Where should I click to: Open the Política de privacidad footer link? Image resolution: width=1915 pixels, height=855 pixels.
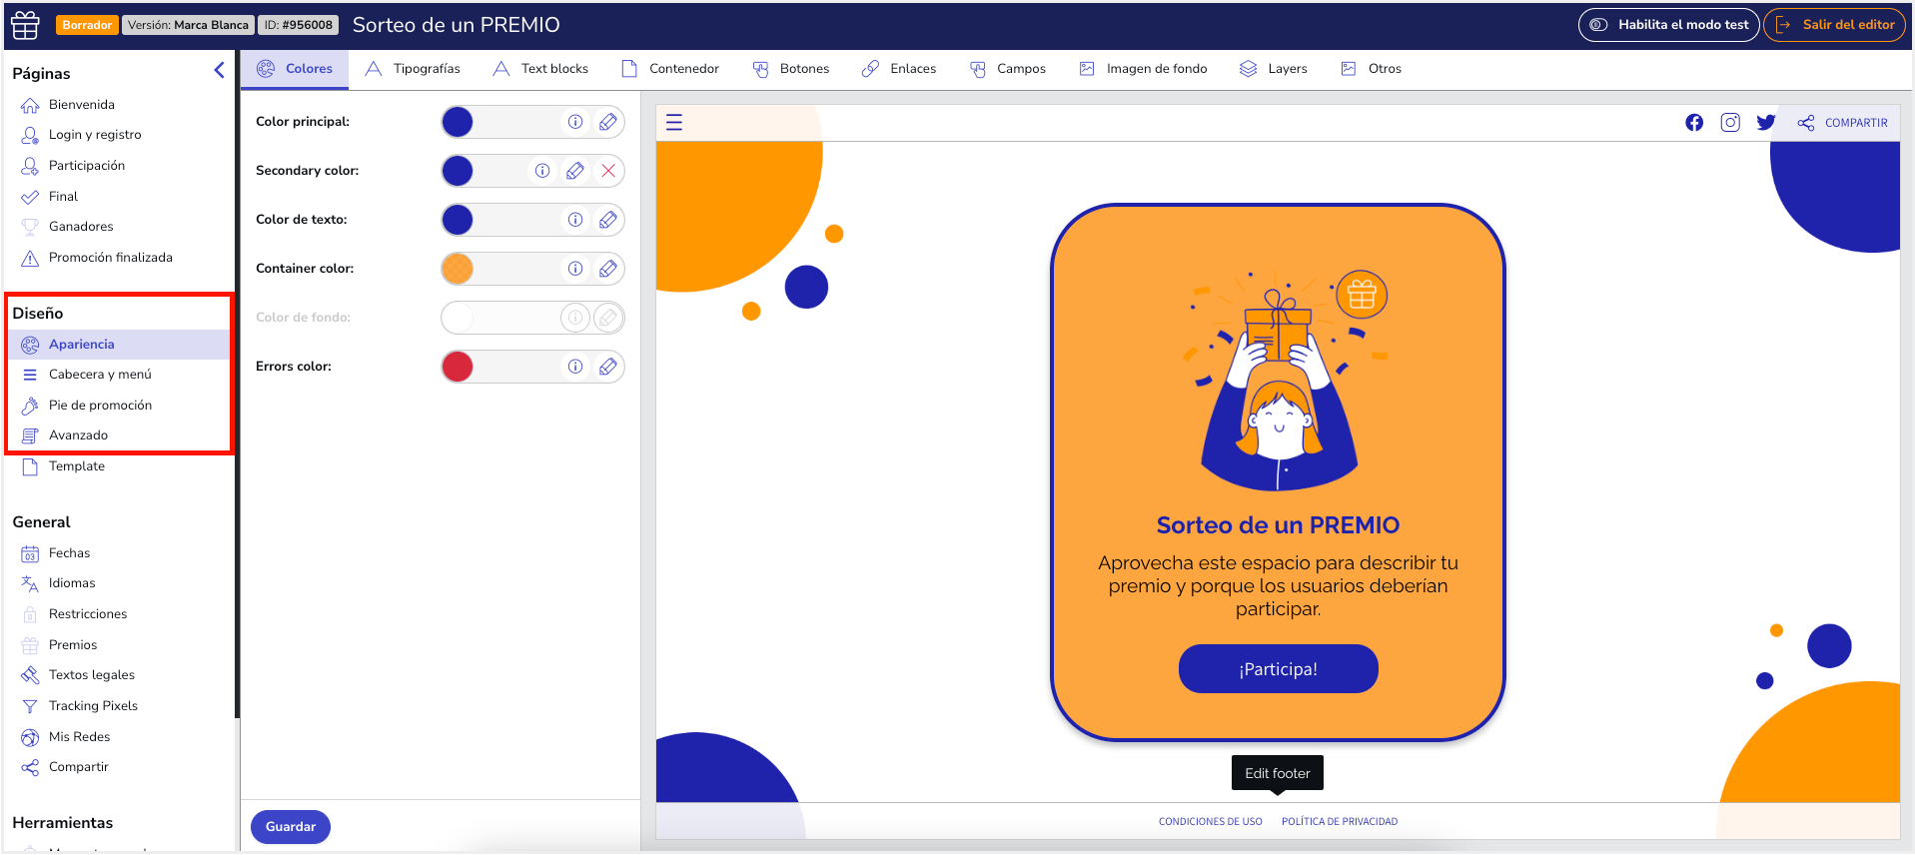1339,821
